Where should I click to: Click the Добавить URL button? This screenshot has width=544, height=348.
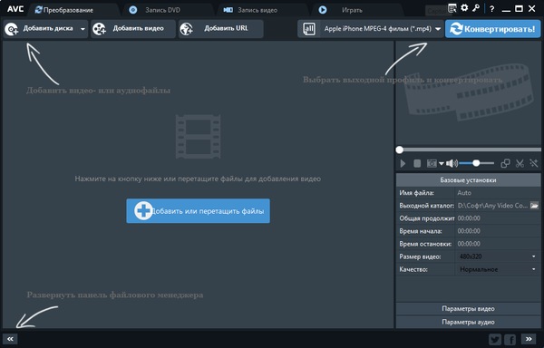[221, 29]
